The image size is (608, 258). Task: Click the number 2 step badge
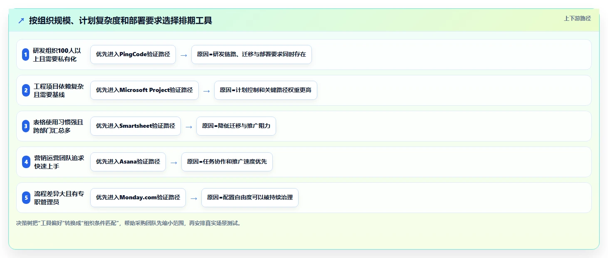click(26, 90)
